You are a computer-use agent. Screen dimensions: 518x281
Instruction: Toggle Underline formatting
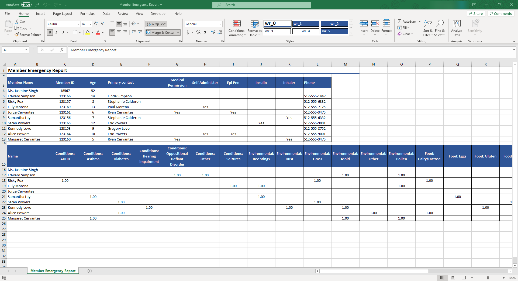(x=63, y=32)
